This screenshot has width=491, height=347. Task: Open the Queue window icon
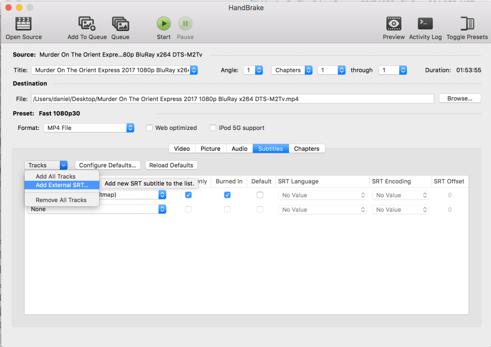[120, 24]
